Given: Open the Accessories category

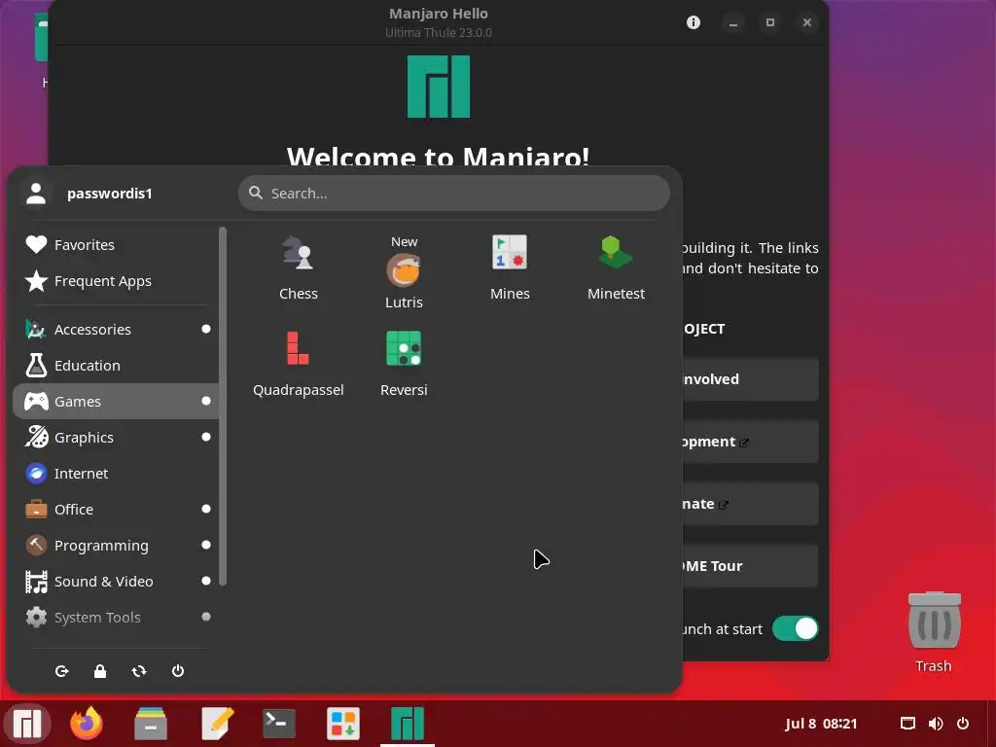Looking at the screenshot, I should pyautogui.click(x=116, y=329).
